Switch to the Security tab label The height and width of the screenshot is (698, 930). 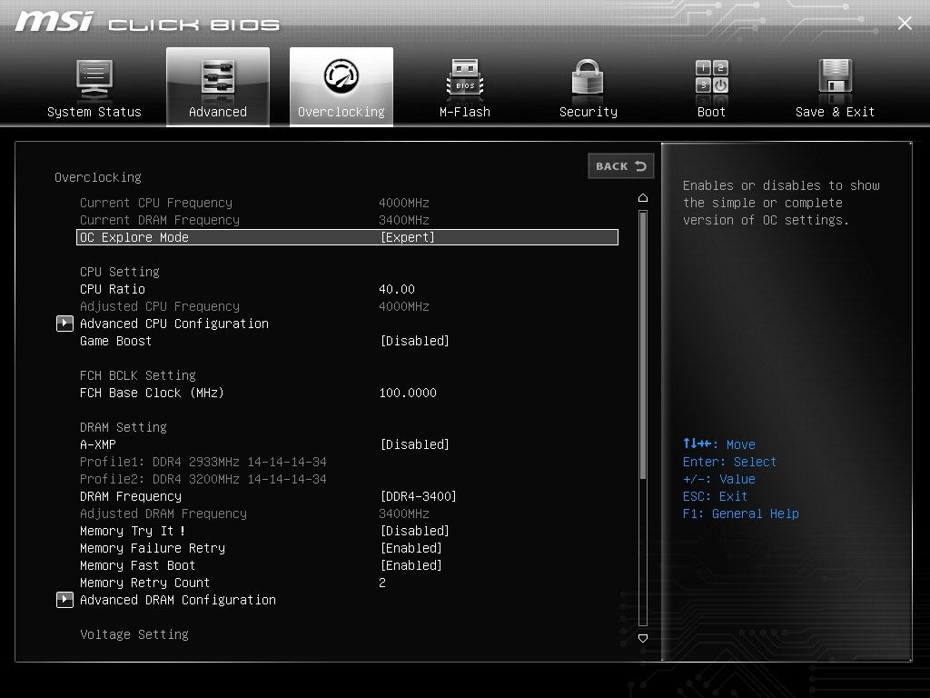pyautogui.click(x=588, y=112)
